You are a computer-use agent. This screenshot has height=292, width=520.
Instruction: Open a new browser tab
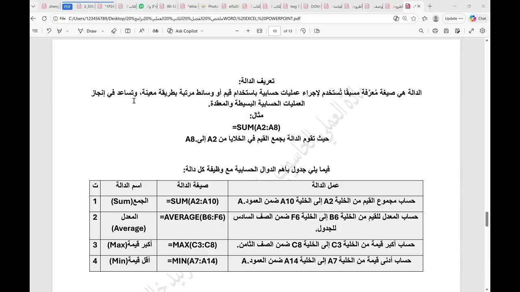pos(430,6)
